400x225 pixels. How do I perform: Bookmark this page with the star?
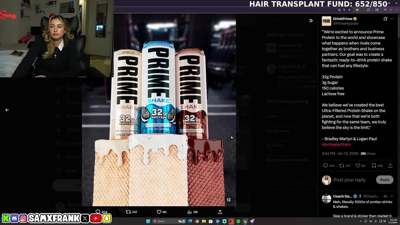349,10
